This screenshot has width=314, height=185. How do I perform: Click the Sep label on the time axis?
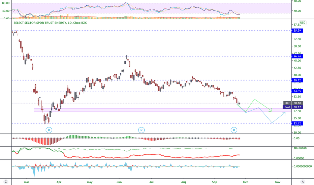click(215, 182)
